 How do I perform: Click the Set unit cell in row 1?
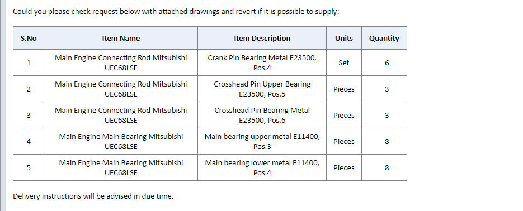click(344, 63)
